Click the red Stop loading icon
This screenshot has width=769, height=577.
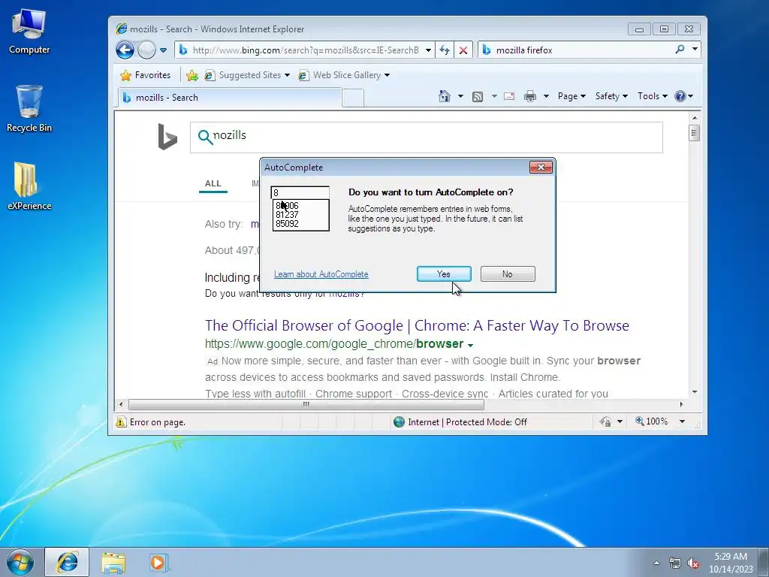tap(463, 50)
